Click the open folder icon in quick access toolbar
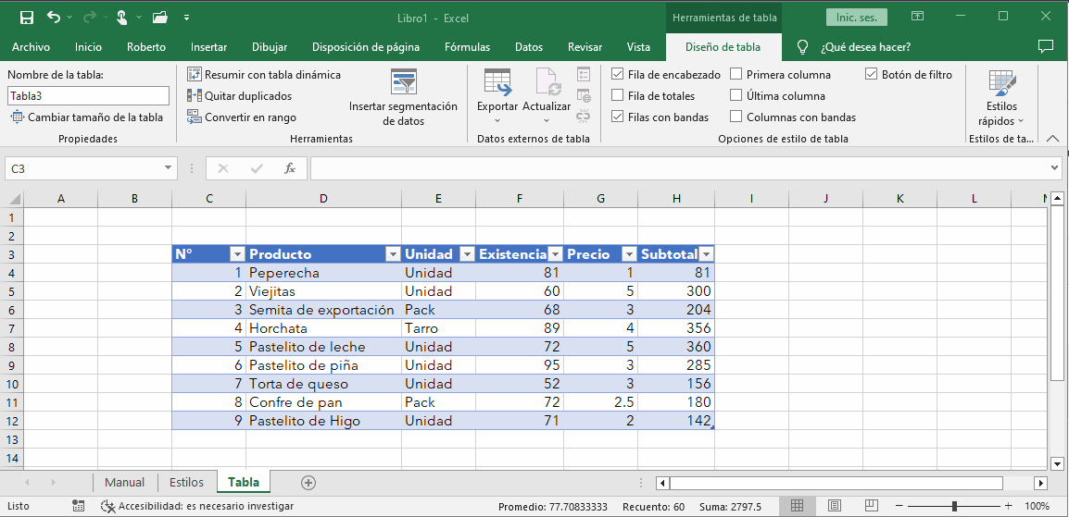Screen dimensions: 1069x517 (x=159, y=18)
